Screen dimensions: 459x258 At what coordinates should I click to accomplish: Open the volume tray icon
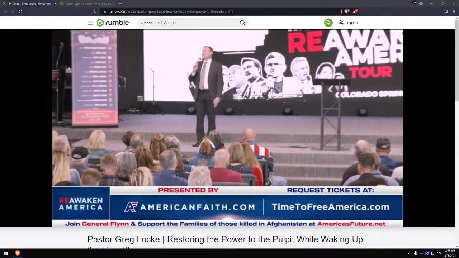439,253
